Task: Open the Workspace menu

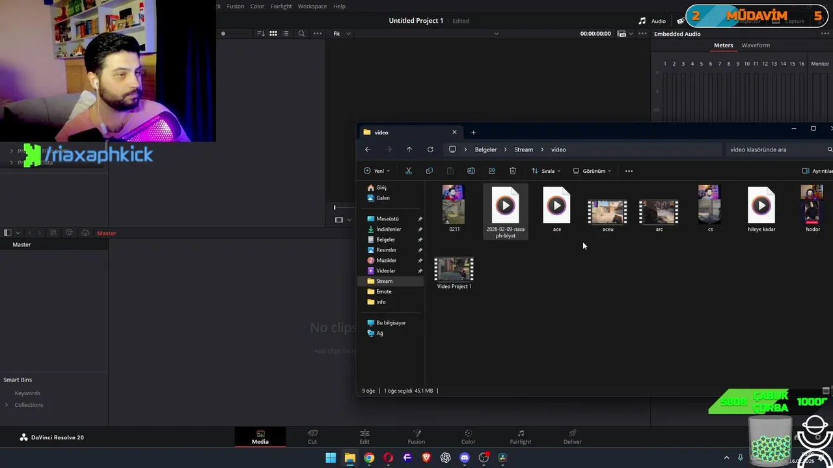Action: tap(312, 6)
